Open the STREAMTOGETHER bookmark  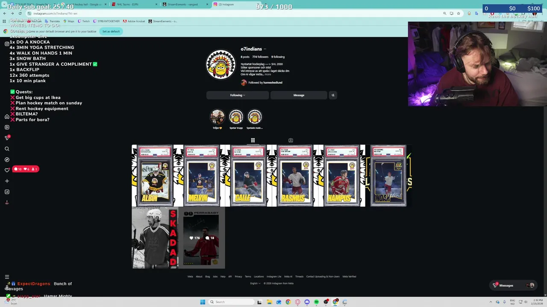click(106, 21)
